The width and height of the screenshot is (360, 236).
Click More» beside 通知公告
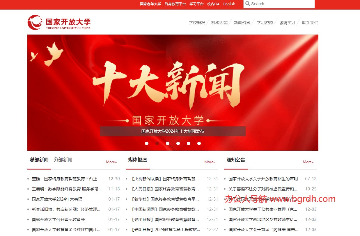pyautogui.click(x=308, y=162)
